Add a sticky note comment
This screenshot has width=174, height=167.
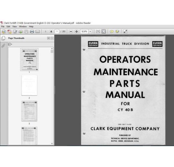tap(112, 31)
